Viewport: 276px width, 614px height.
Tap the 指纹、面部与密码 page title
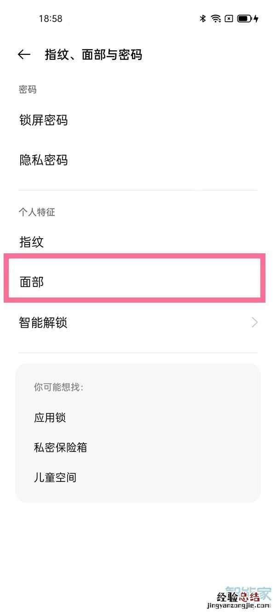93,55
